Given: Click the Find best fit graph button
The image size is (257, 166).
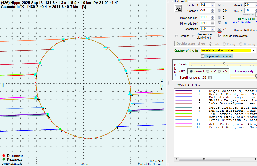Looking at the screenshot, I should click(178, 8).
